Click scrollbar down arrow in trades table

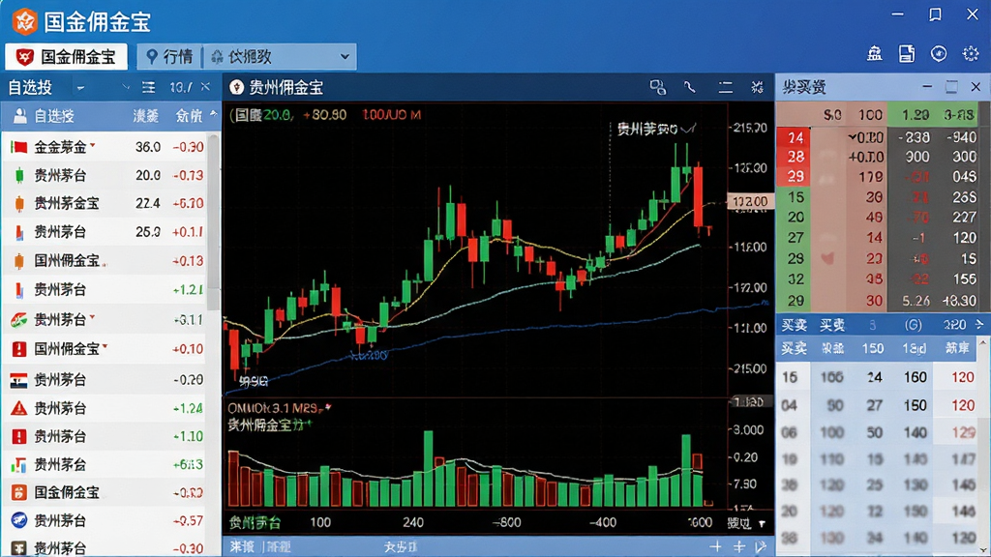pyautogui.click(x=983, y=549)
